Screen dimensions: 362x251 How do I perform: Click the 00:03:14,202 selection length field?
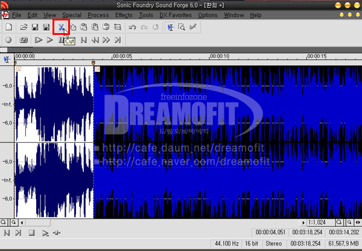(344, 232)
